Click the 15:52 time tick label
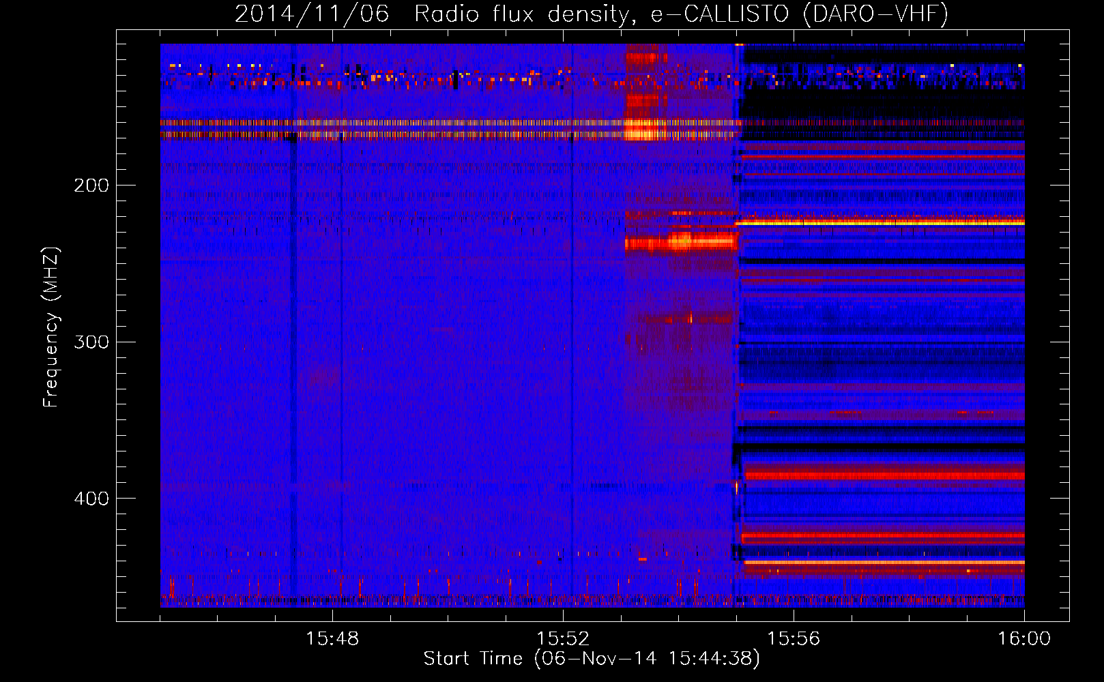 [x=563, y=639]
